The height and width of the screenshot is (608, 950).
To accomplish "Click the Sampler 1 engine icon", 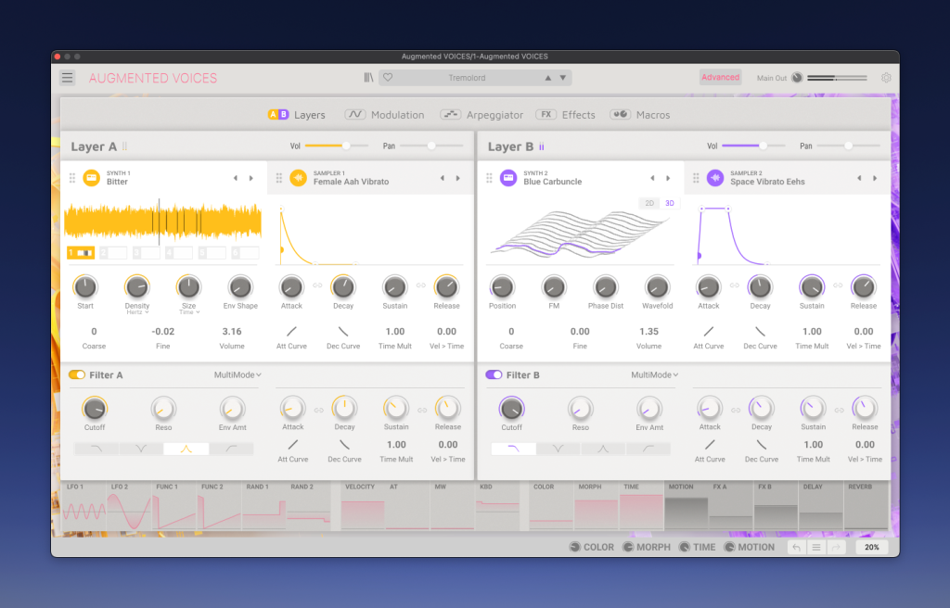I will 298,178.
